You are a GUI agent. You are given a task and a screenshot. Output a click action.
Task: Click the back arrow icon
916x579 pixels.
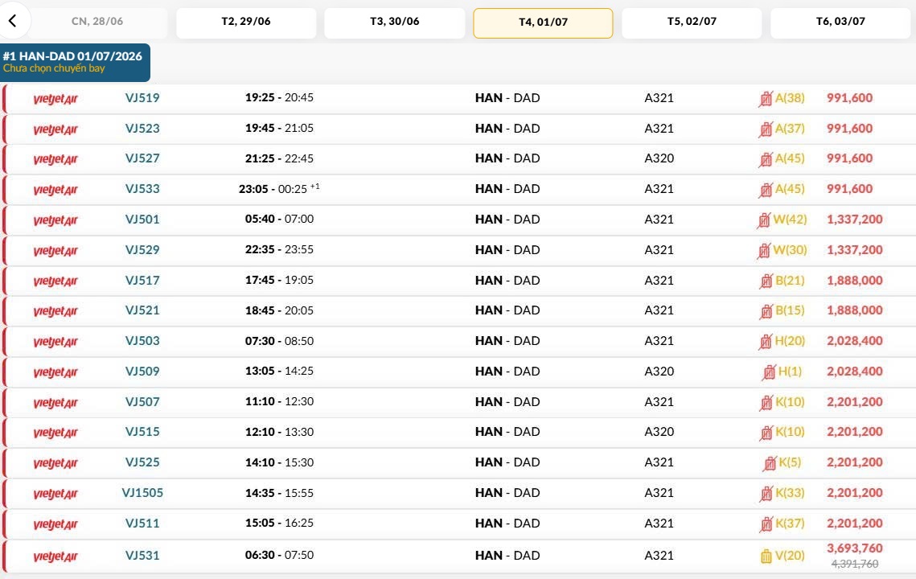pyautogui.click(x=12, y=21)
